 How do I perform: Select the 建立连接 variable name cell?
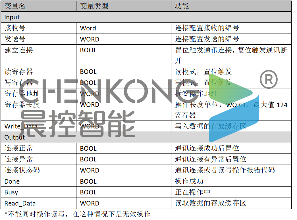tap(19, 50)
